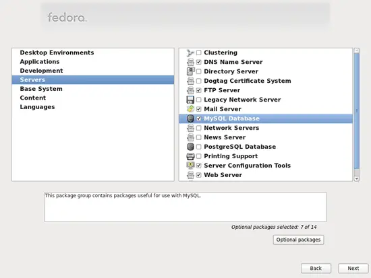Click the PostgreSQL Database cylinder icon
Screen dimensions: 371x278
190,147
